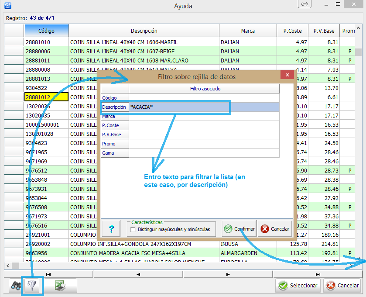The width and height of the screenshot is (366, 297).
Task: Sort by the P.Coste column header
Action: point(292,31)
